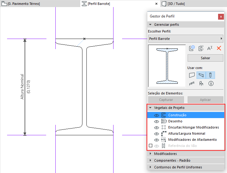The width and height of the screenshot is (227, 173).
Task: Click the Capturar button
Action: point(166,100)
